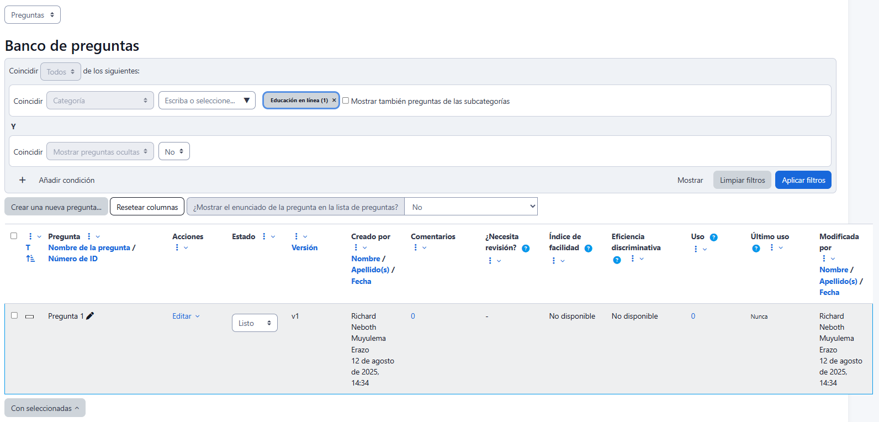
Task: Click the category search input field
Action: coord(201,101)
